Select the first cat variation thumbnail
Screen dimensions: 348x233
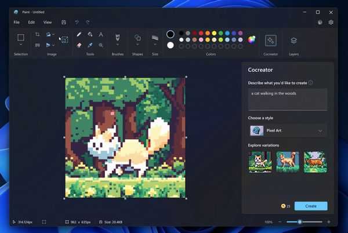259,162
